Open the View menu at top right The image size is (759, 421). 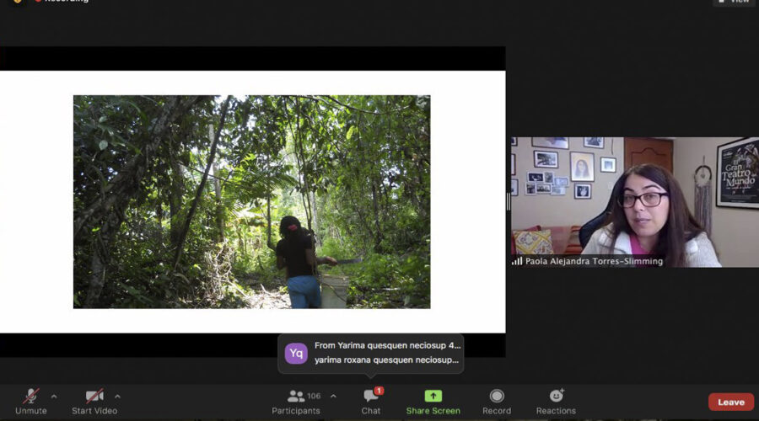(735, 2)
